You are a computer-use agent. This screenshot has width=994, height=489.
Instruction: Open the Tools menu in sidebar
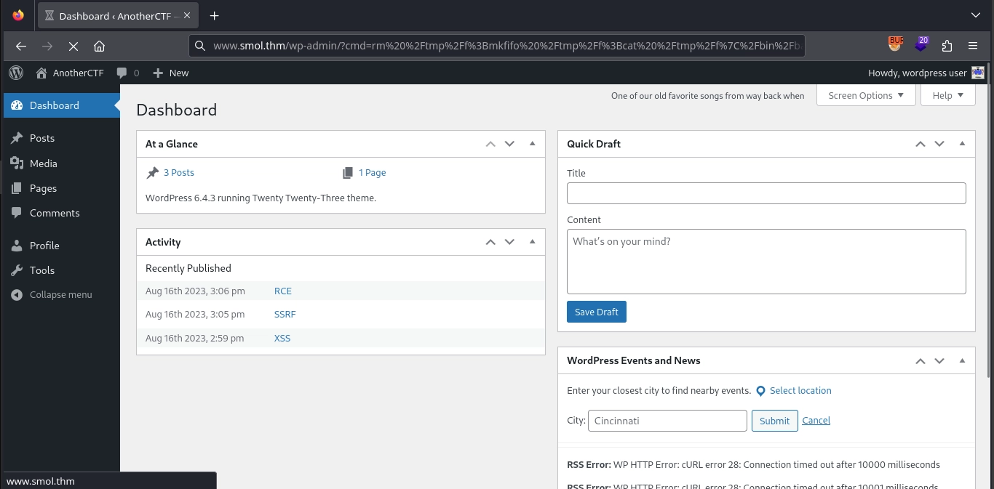tap(42, 270)
